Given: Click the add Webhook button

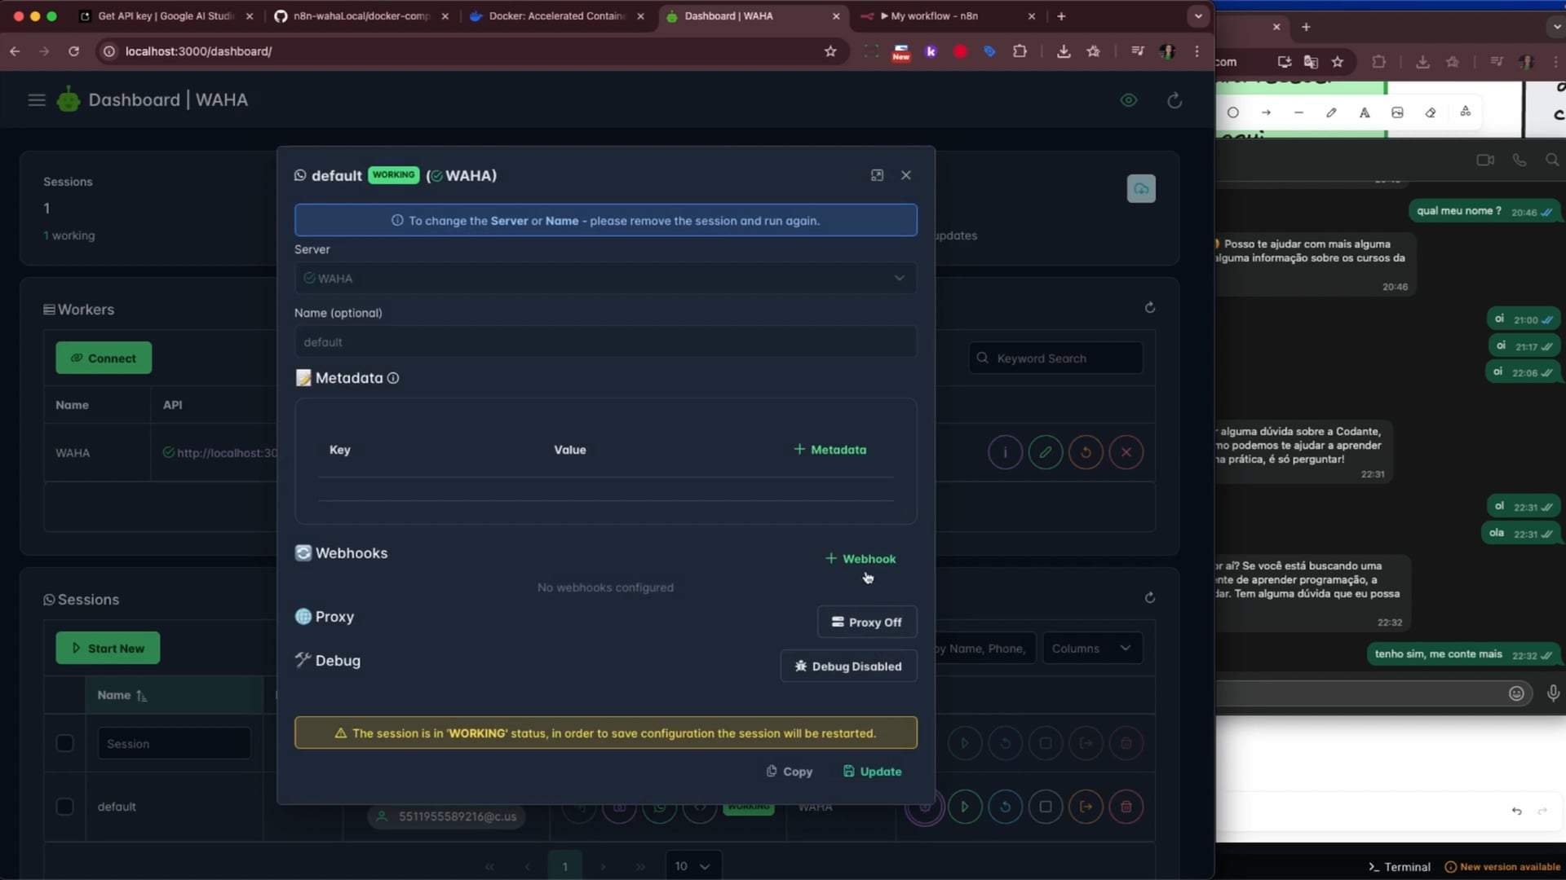Looking at the screenshot, I should coord(860,559).
